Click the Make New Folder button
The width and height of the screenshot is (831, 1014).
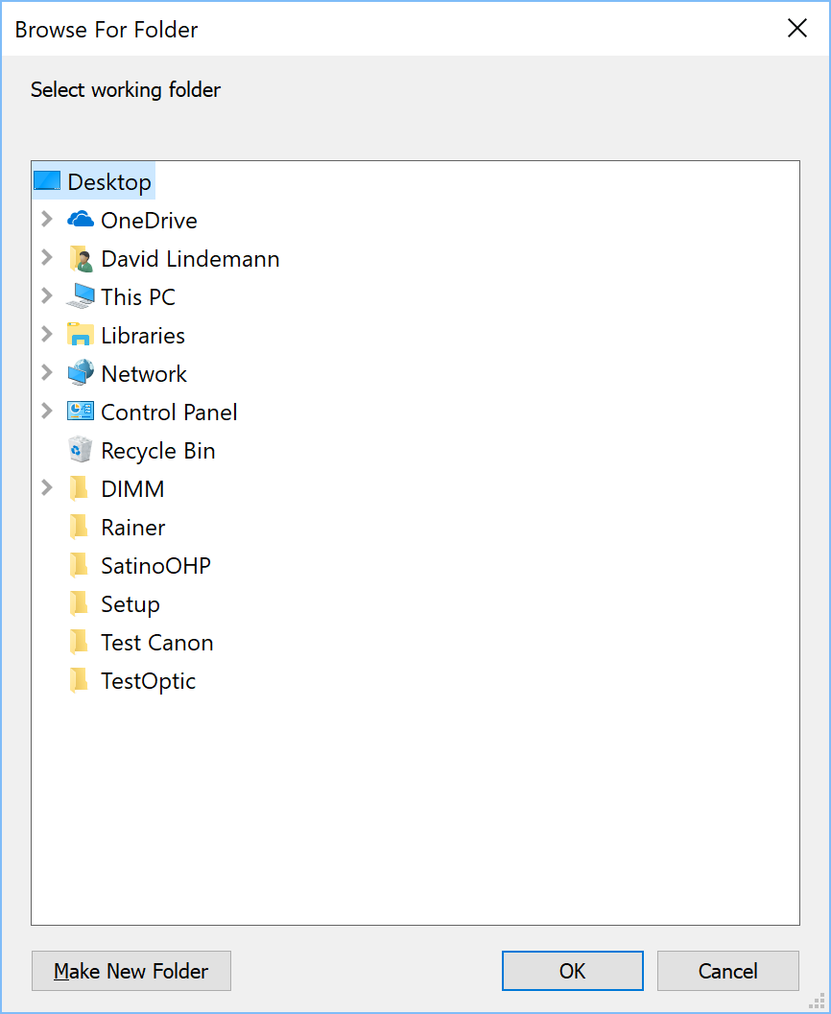click(x=131, y=971)
